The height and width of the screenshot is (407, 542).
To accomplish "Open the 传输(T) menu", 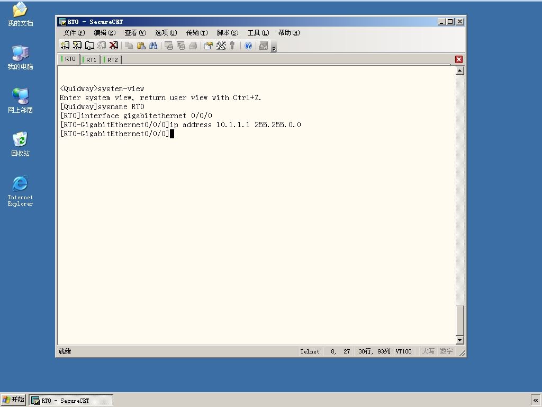I will [x=197, y=32].
